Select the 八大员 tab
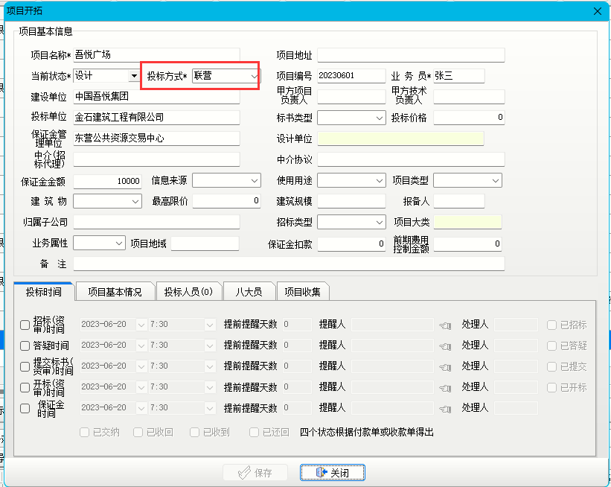 249,292
